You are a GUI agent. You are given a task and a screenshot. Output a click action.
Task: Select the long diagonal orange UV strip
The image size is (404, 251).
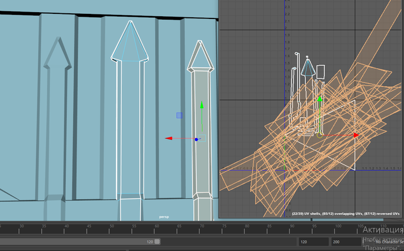point(378,35)
